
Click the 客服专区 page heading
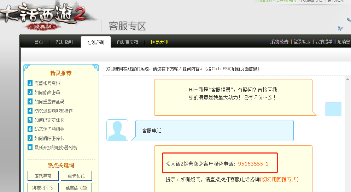[127, 26]
